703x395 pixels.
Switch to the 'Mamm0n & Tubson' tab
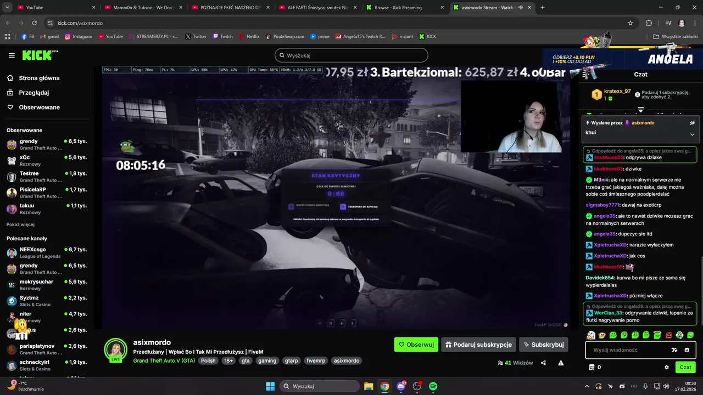pos(144,8)
